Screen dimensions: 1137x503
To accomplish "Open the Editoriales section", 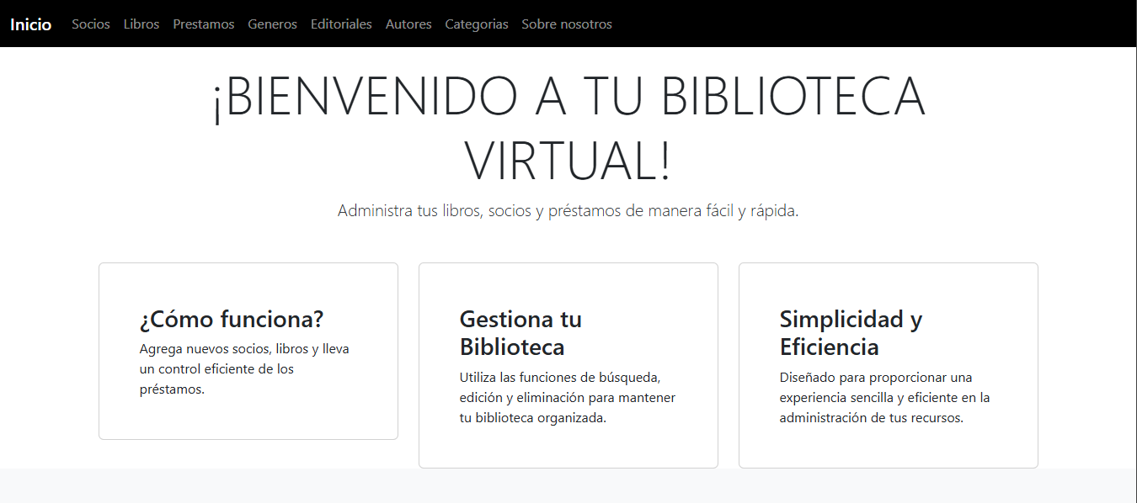I will (341, 24).
